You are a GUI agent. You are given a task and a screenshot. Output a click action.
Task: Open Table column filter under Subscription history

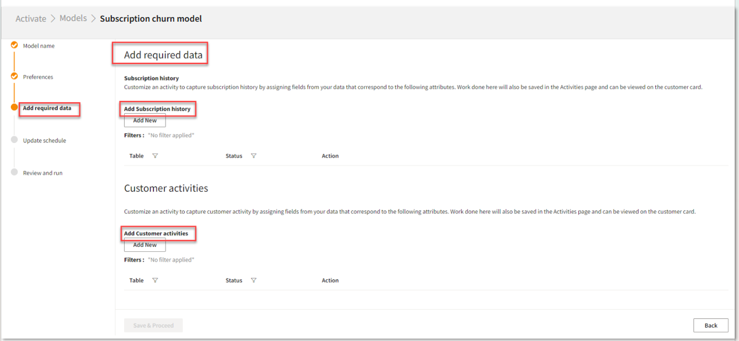click(x=155, y=156)
